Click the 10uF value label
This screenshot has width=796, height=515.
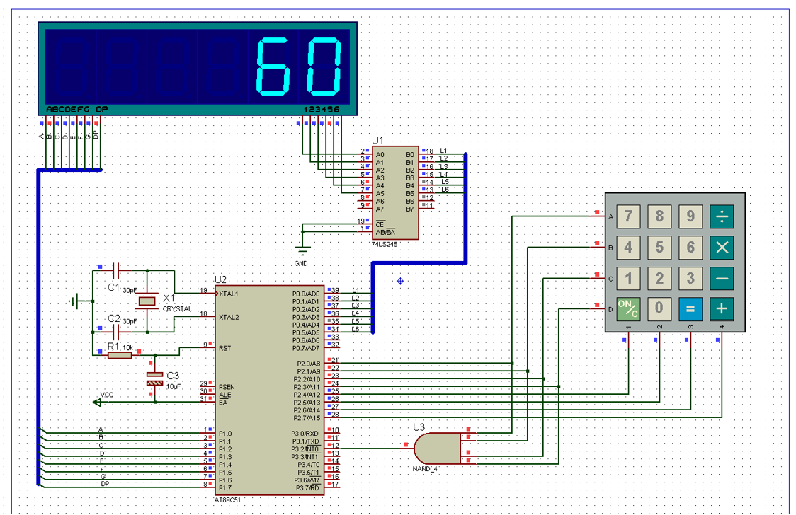point(173,386)
